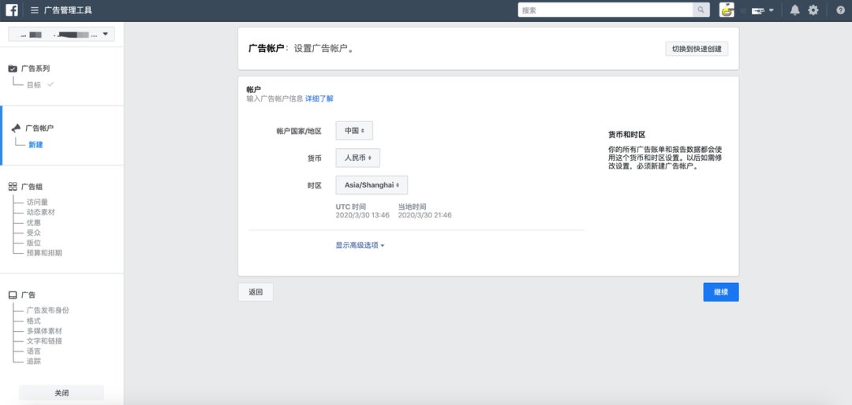Select 访问量 in the 广告组 section
The width and height of the screenshot is (852, 405).
pyautogui.click(x=38, y=202)
